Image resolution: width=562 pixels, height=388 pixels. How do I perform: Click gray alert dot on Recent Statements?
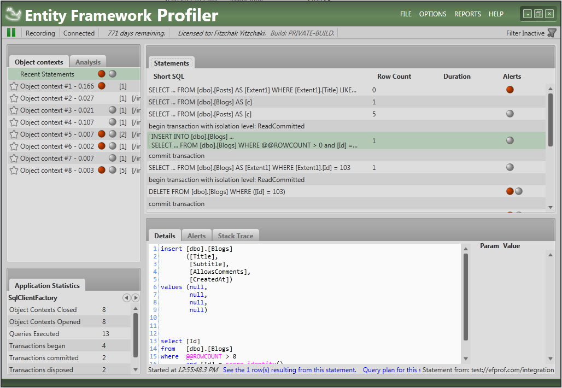(113, 74)
